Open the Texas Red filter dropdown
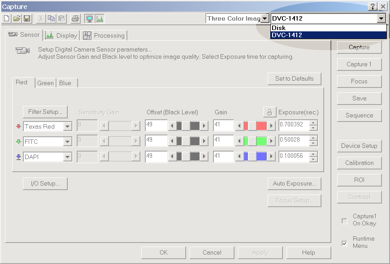Viewport: 390px width, 264px height. click(67, 127)
